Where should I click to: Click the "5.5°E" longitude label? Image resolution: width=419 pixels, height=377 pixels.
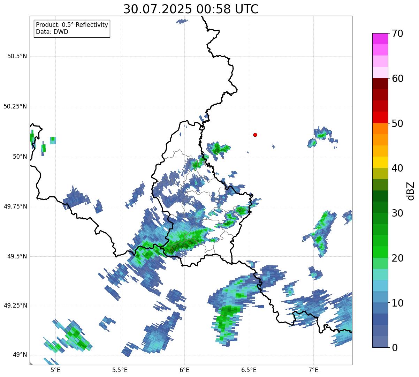tap(120, 370)
